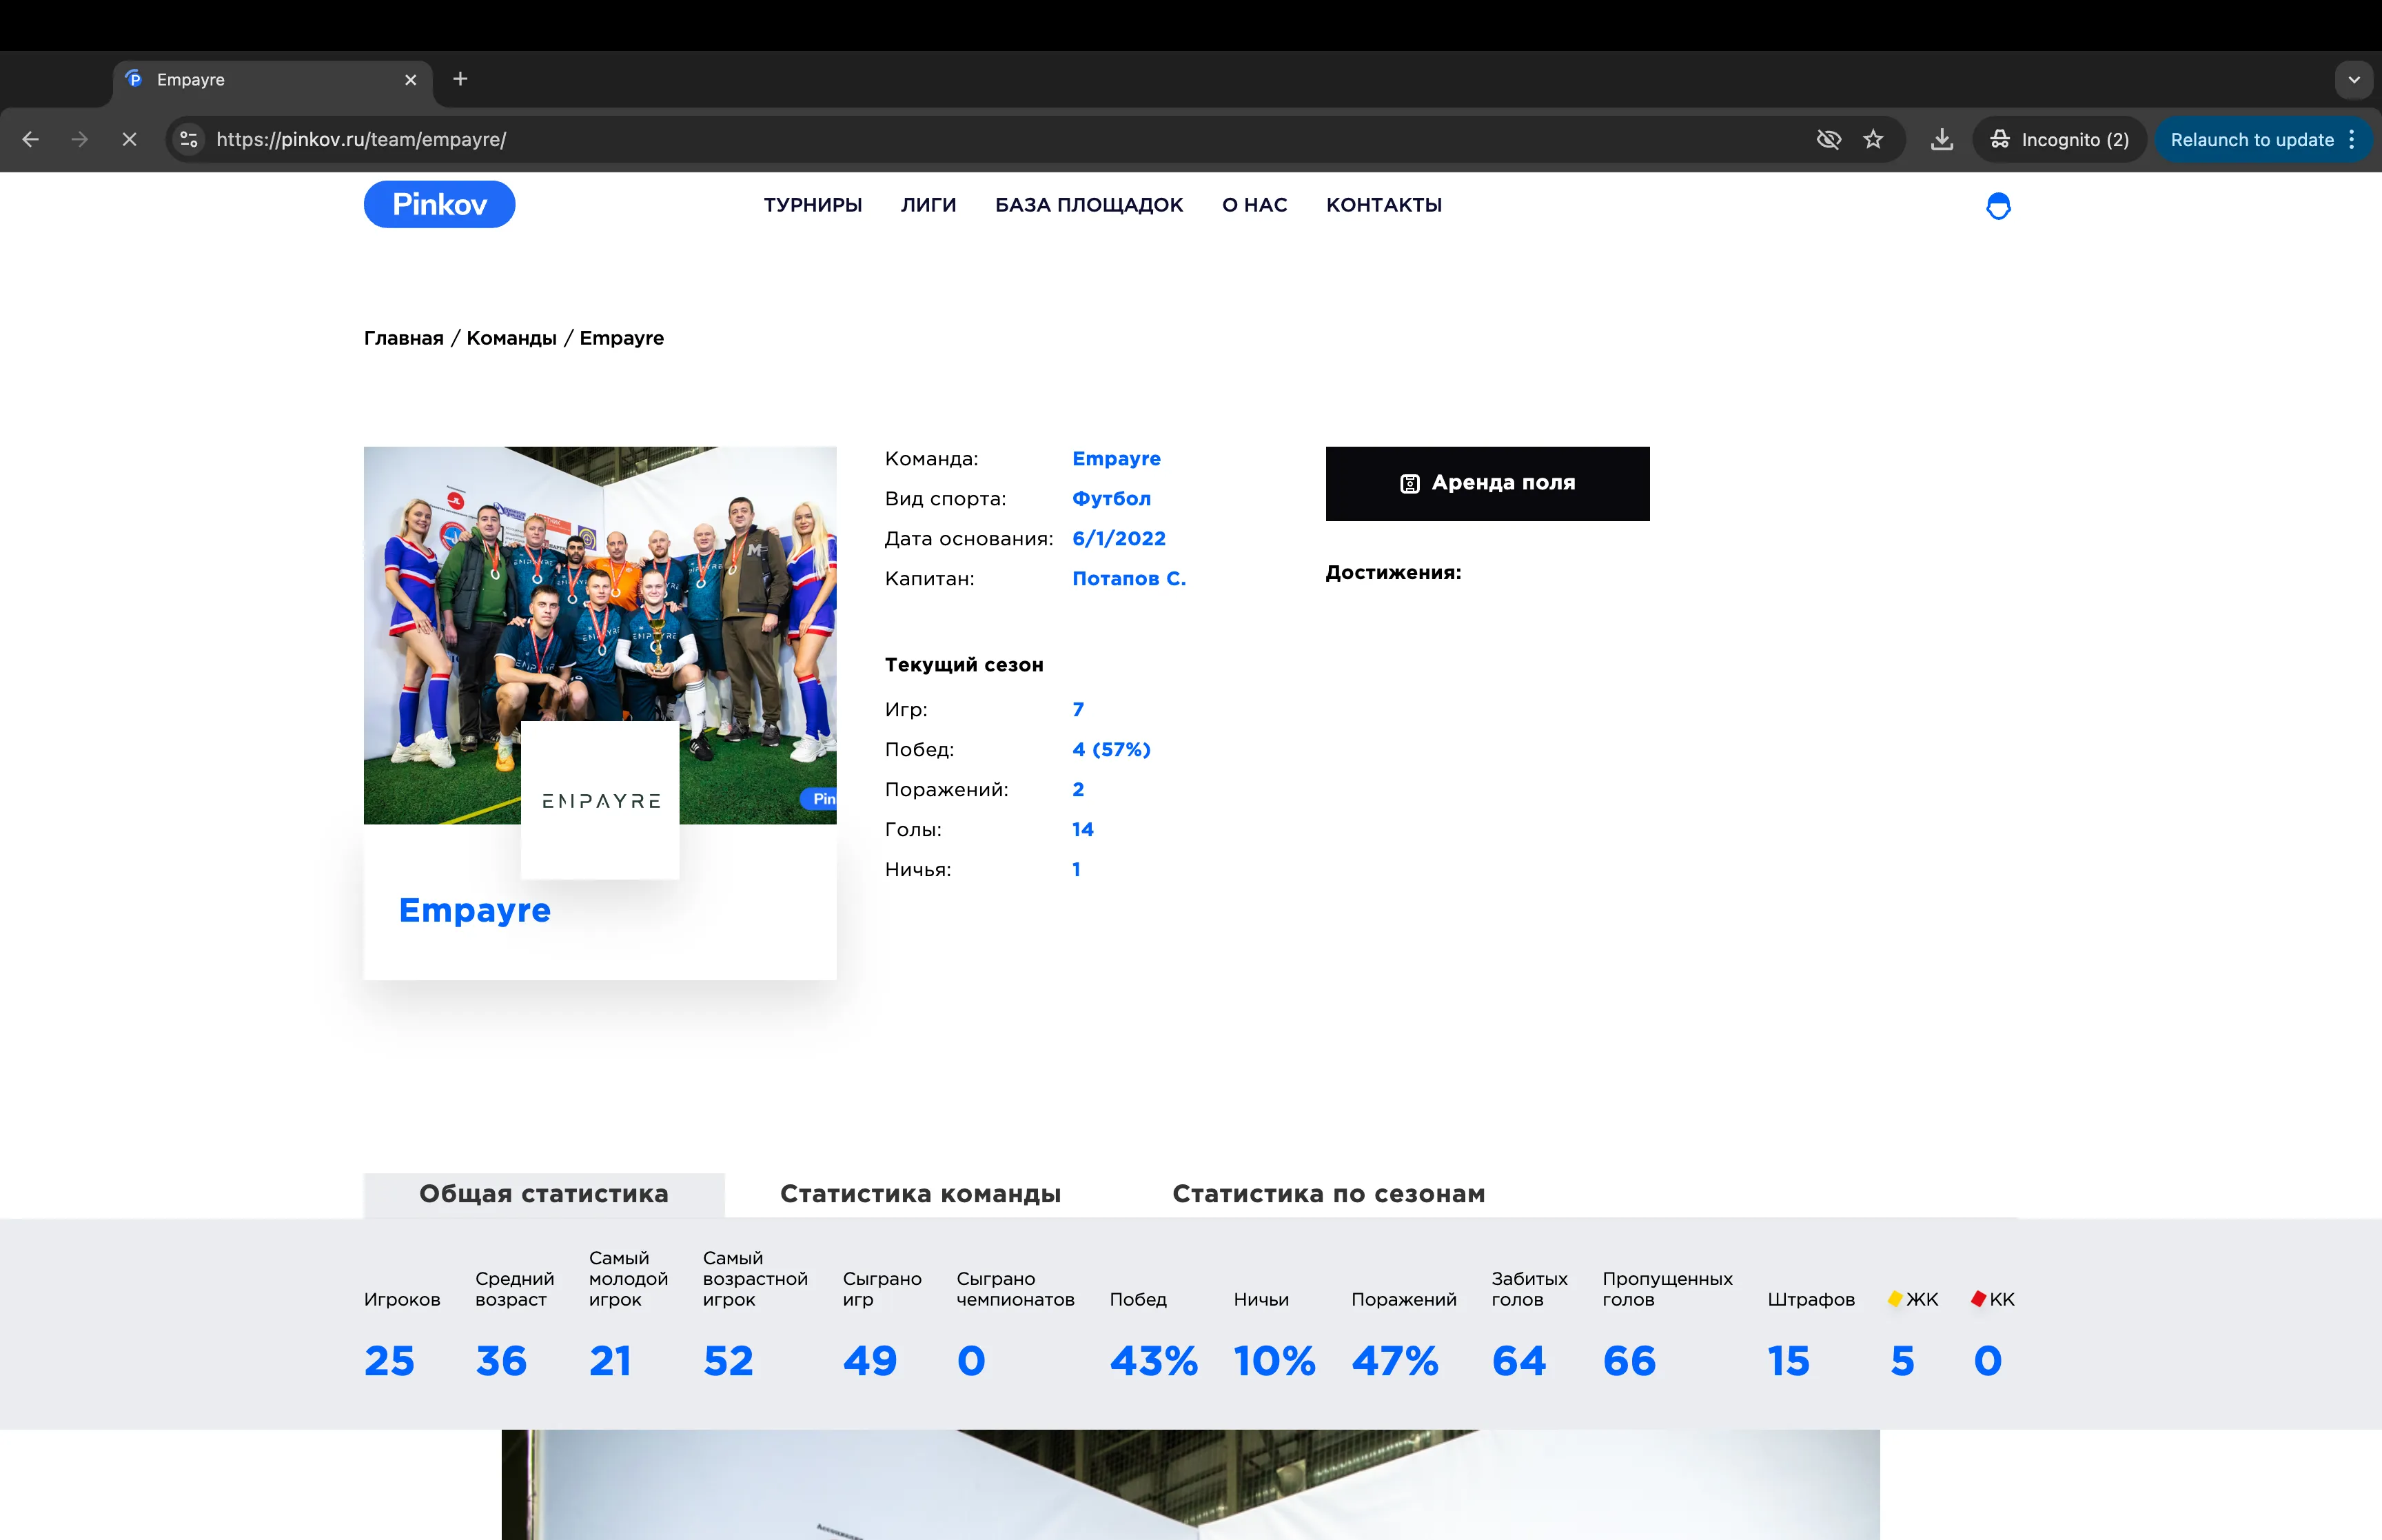2382x1540 pixels.
Task: Expand the tab search dropdown chevron
Action: tap(2354, 80)
